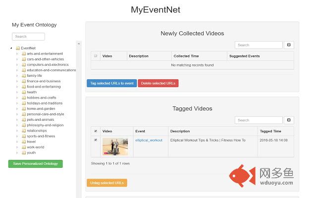Expand the arts-and-entertainment tree node arrow
317x198 pixels.
click(x=17, y=54)
